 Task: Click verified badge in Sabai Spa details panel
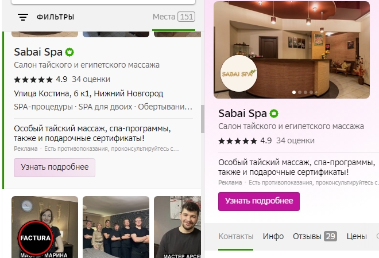[x=274, y=114]
